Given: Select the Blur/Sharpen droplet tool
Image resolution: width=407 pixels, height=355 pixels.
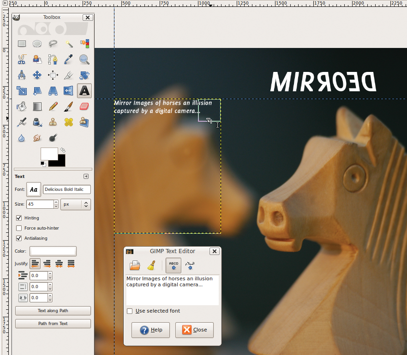Looking at the screenshot, I should tap(22, 138).
